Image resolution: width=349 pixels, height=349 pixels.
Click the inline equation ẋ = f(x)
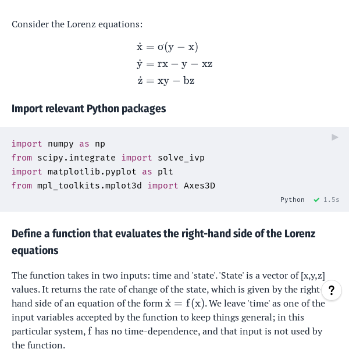(x=186, y=303)
